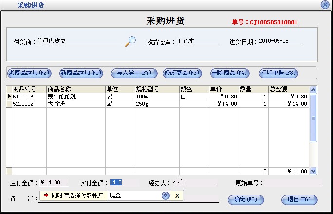Viewport: 333px width, 214px height.
Task: Click the red arrow icon in remarks row
Action: [x=46, y=195]
